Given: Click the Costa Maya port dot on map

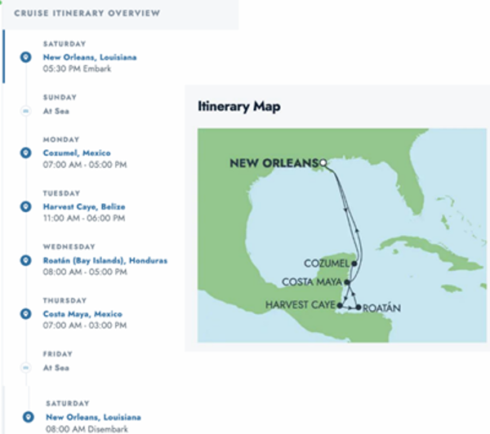Looking at the screenshot, I should tap(347, 282).
